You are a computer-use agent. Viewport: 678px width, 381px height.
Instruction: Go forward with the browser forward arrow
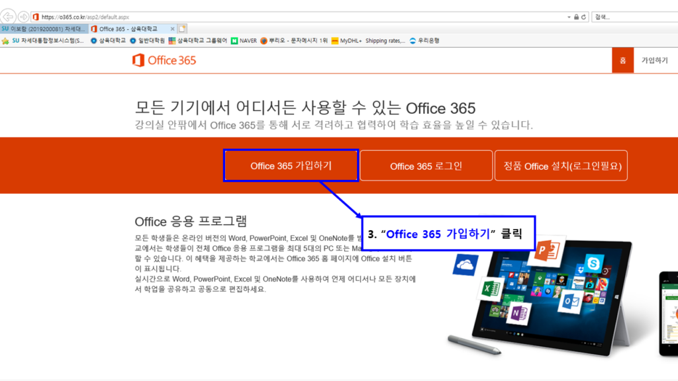[23, 17]
